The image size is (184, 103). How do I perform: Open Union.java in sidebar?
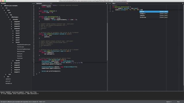click(20, 58)
